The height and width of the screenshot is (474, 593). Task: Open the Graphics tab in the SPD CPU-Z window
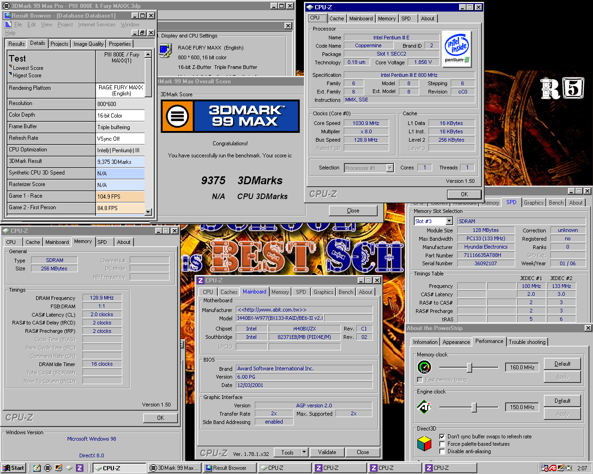[534, 203]
